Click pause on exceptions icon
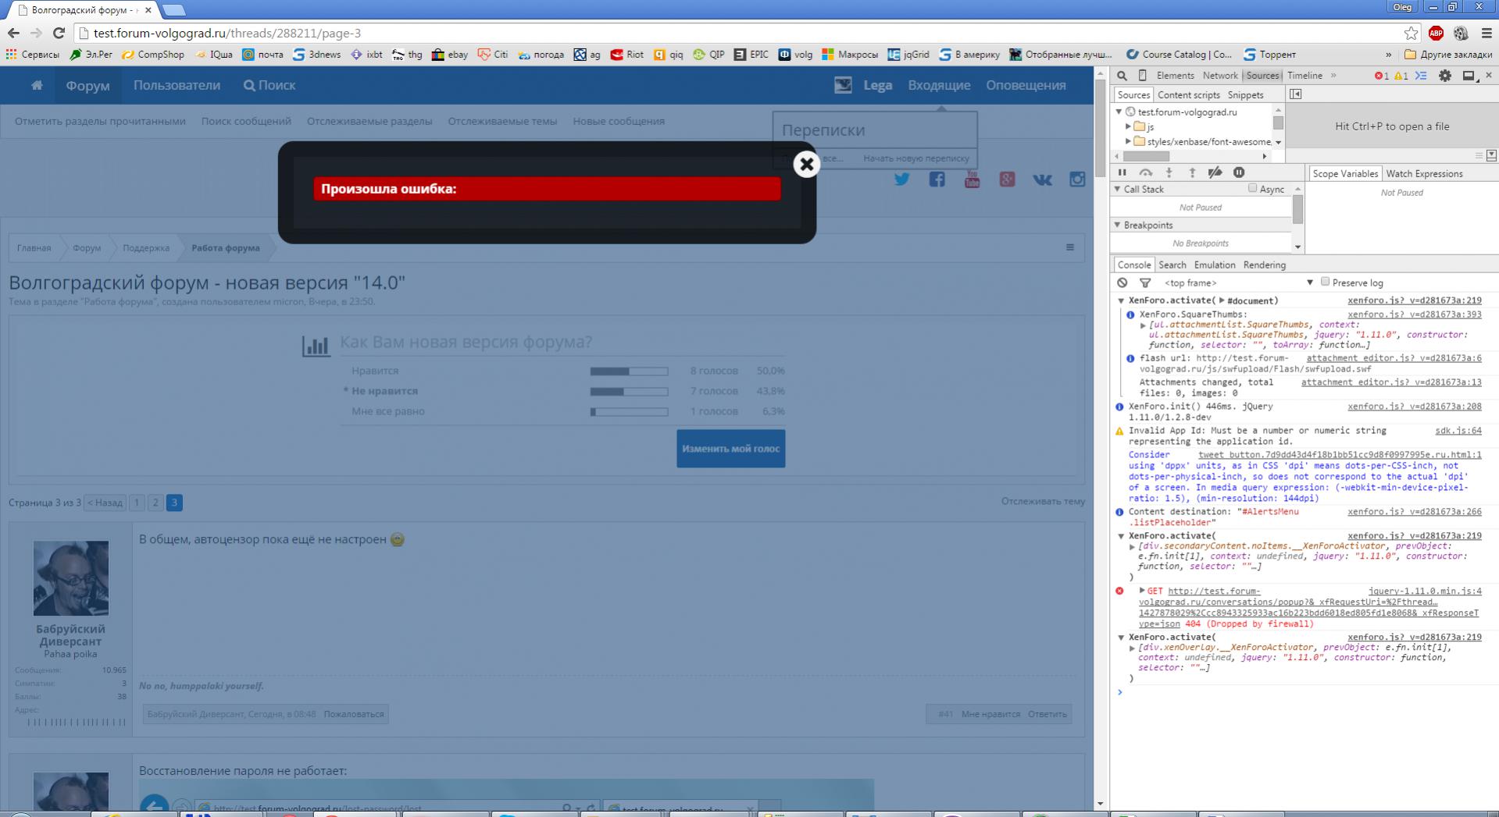Viewport: 1499px width, 817px height. 1238,172
